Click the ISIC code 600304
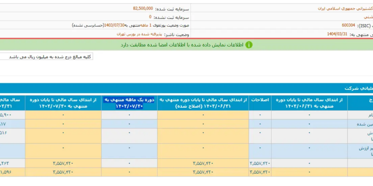The height and width of the screenshot is (186, 373). point(349,25)
